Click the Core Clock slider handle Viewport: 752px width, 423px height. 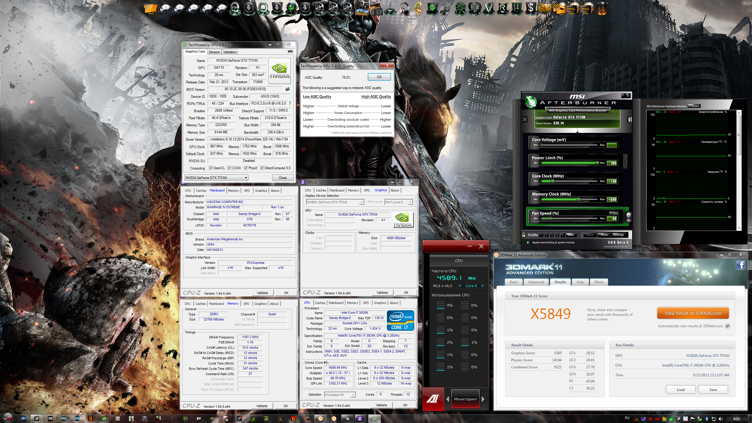click(x=553, y=181)
